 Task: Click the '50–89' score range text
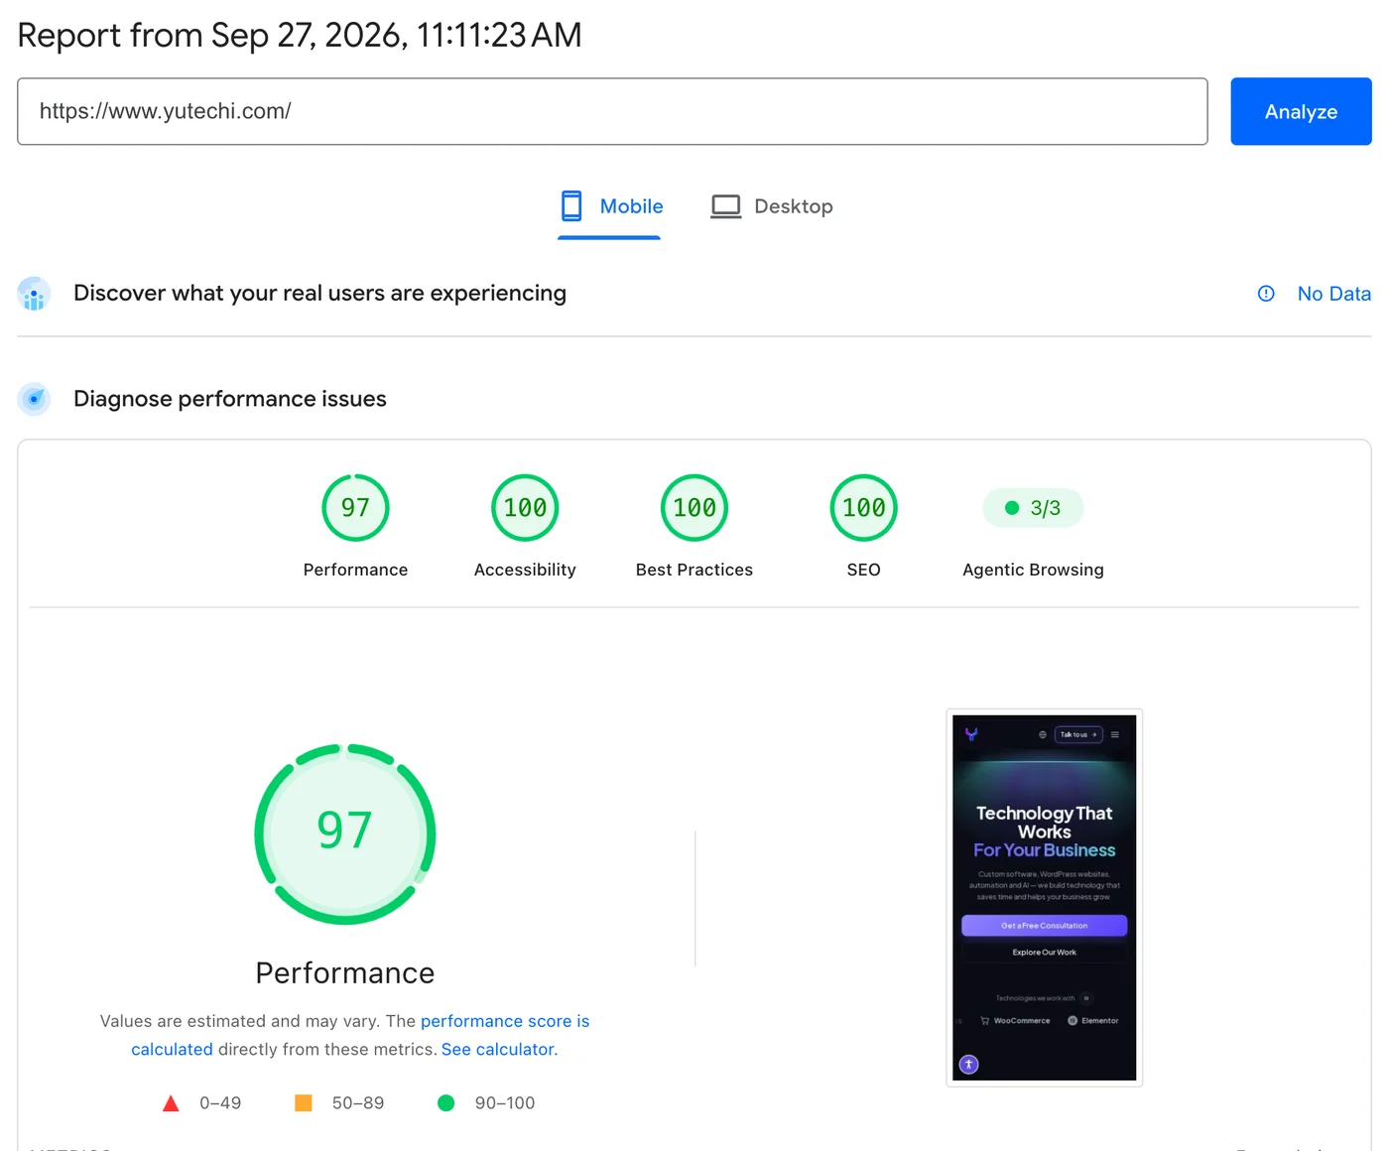(358, 1103)
